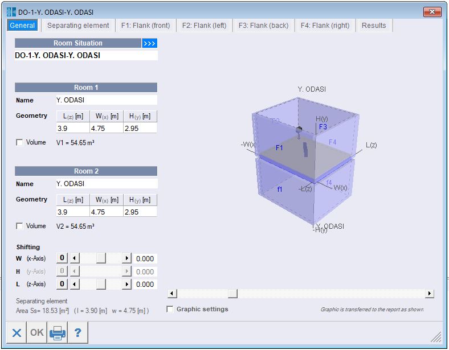Viewport: 449px width, 350px height.
Task: Confirm with the OK button
Action: [37, 332]
